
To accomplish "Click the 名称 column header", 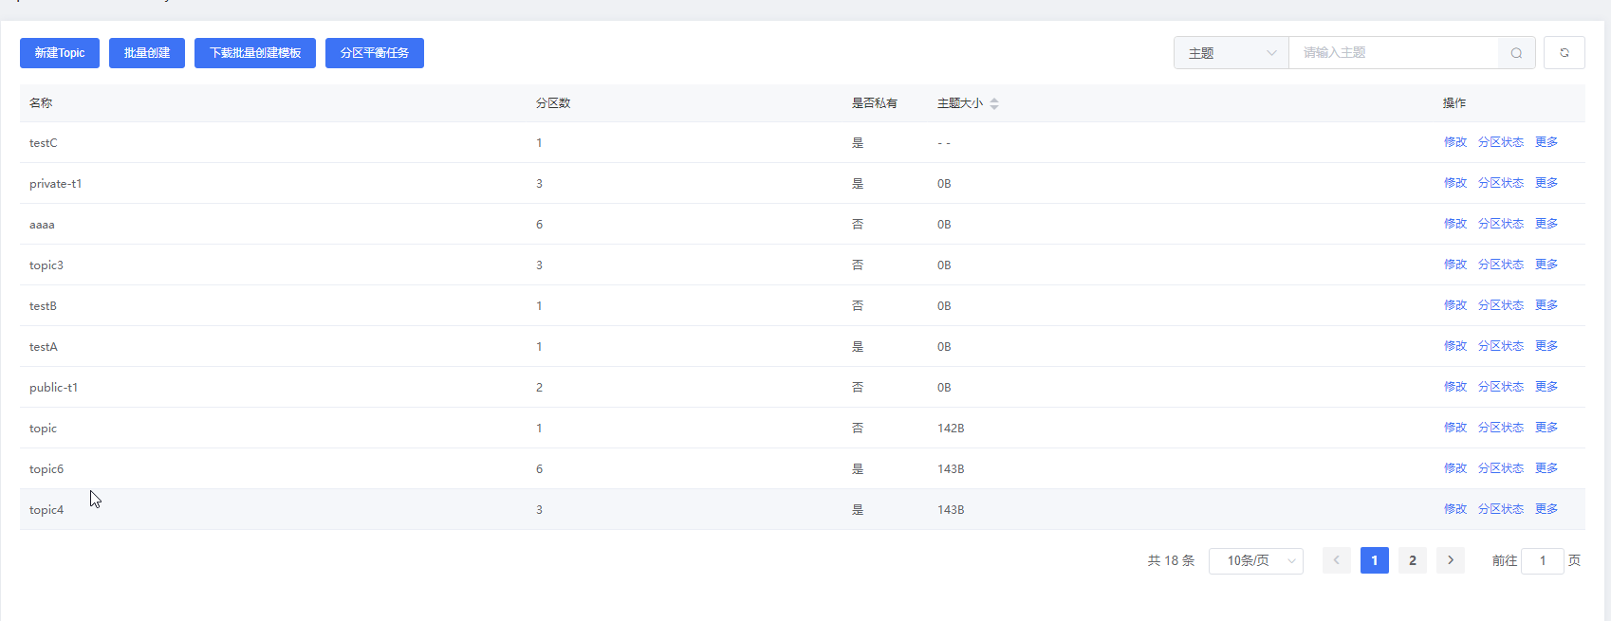I will click(41, 103).
